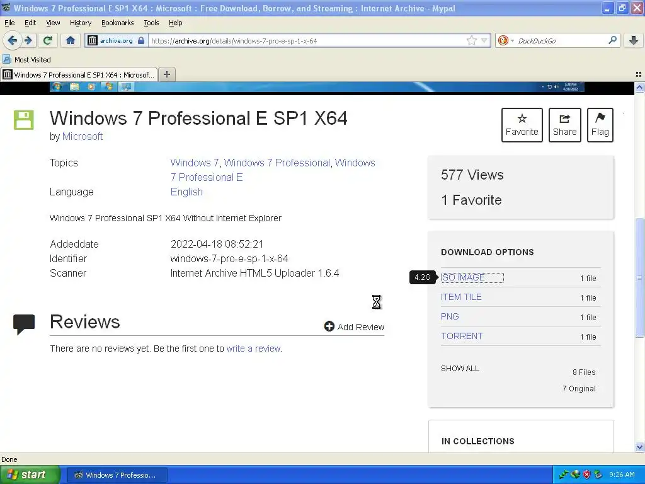Select the Windows 7 Professional E tab

pyautogui.click(x=79, y=74)
